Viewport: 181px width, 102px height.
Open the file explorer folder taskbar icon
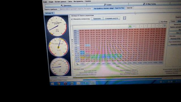(x=78, y=83)
